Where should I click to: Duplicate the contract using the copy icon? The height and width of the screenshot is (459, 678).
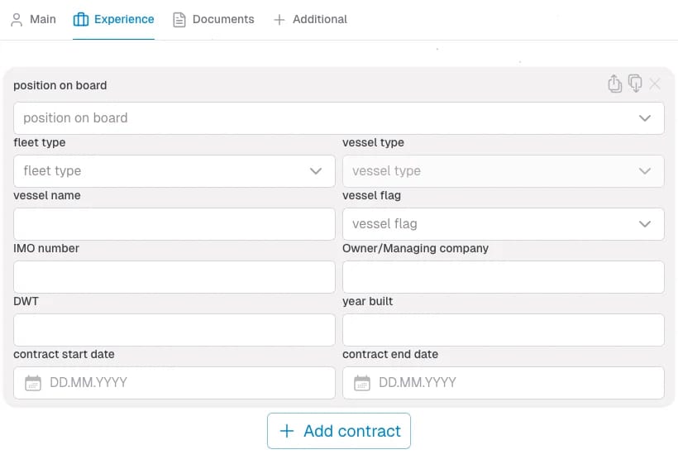click(x=635, y=84)
